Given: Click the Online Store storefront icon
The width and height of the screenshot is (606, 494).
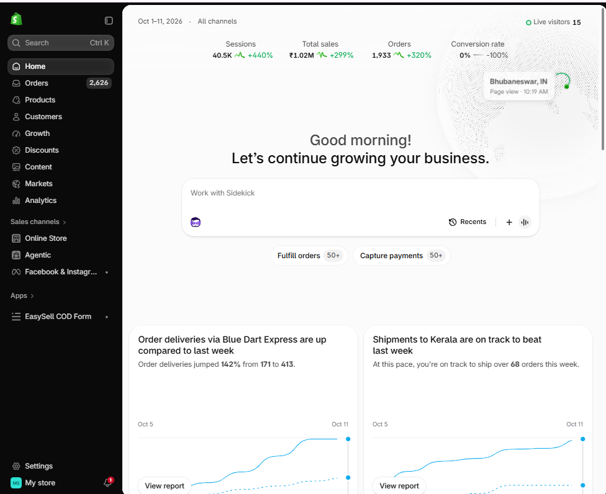Looking at the screenshot, I should point(16,238).
